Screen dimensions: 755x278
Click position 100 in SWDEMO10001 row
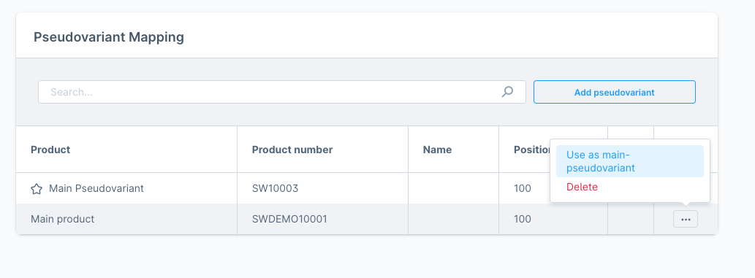pyautogui.click(x=523, y=220)
